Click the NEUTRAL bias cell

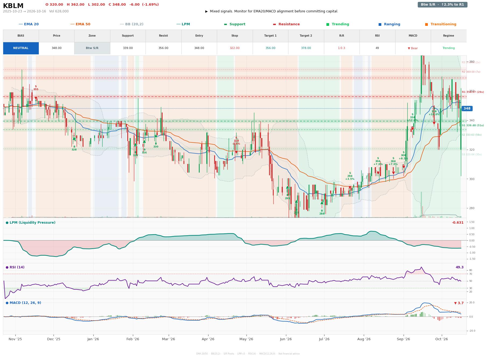[21, 48]
